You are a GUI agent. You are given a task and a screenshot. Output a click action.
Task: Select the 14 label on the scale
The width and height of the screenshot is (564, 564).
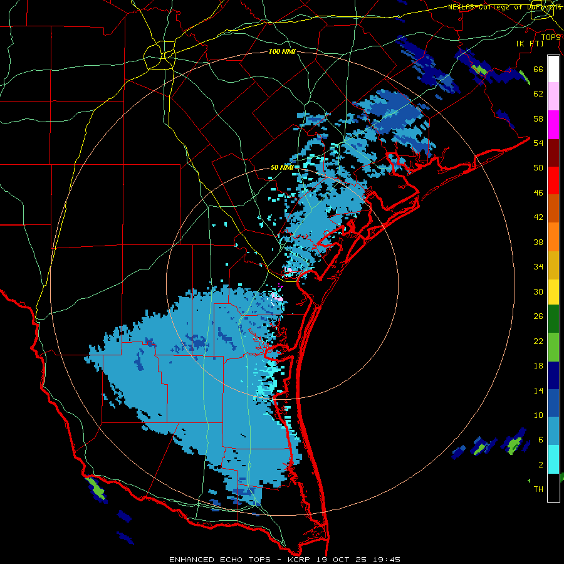(538, 390)
